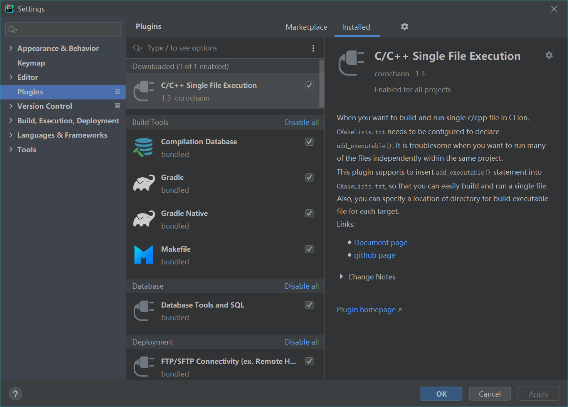Expand the Build, Execution, Deployment node
This screenshot has width=568, height=407.
coord(11,121)
